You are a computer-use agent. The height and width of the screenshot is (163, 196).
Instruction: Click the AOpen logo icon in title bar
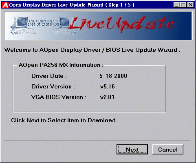(5, 5)
